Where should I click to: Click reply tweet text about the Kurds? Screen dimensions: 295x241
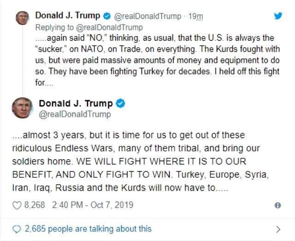pos(158,60)
